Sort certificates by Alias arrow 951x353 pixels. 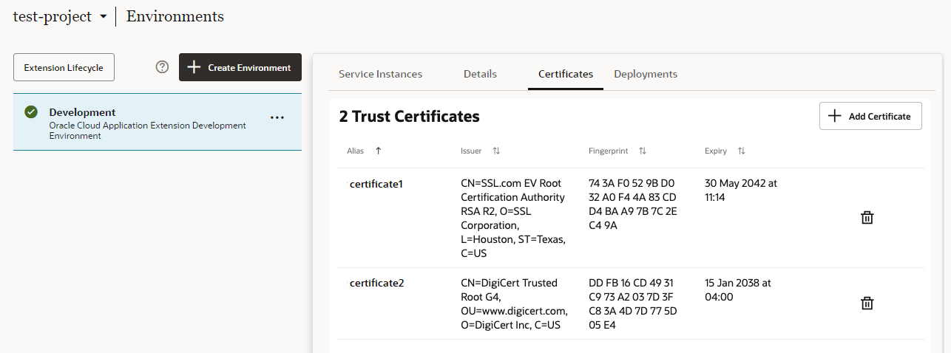379,151
